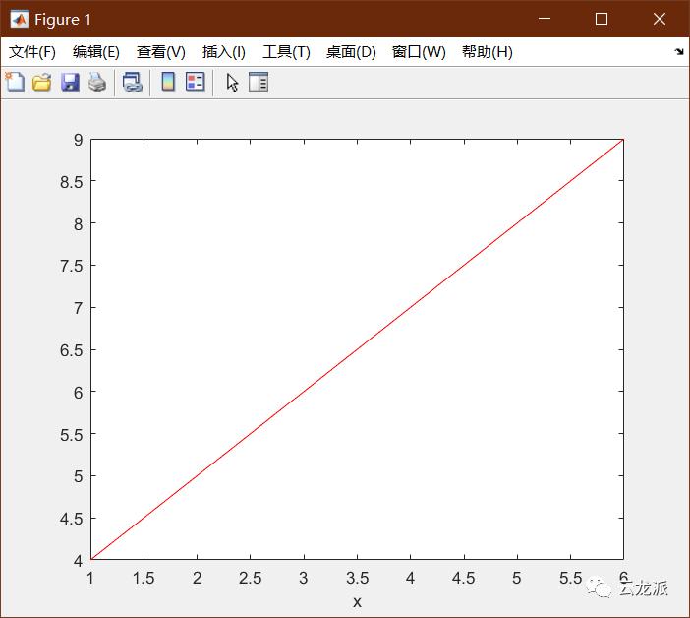Maximize the Figure 1 window
Screen dimensions: 690x618
[x=602, y=19]
